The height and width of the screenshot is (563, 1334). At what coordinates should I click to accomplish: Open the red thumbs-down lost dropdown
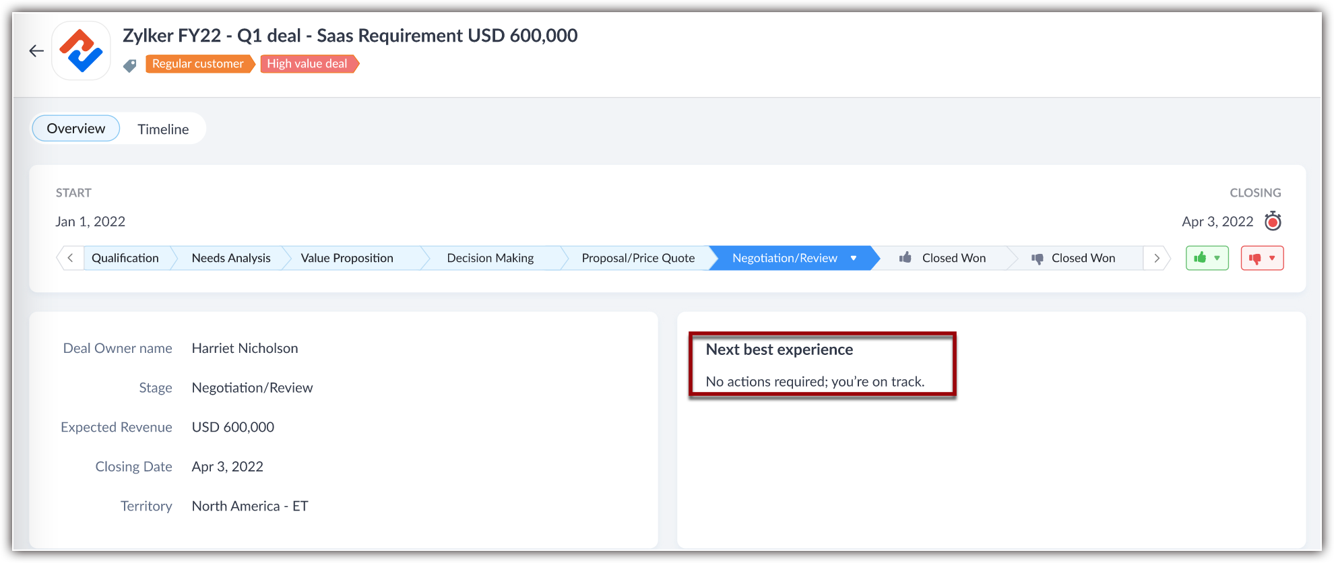click(1263, 258)
